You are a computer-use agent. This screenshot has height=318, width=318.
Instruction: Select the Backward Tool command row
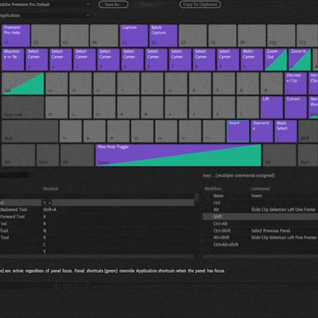click(x=97, y=210)
